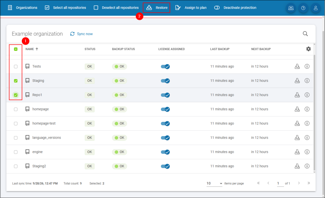Toggle the header select-all checkbox
The width and height of the screenshot is (325, 198).
tap(16, 49)
